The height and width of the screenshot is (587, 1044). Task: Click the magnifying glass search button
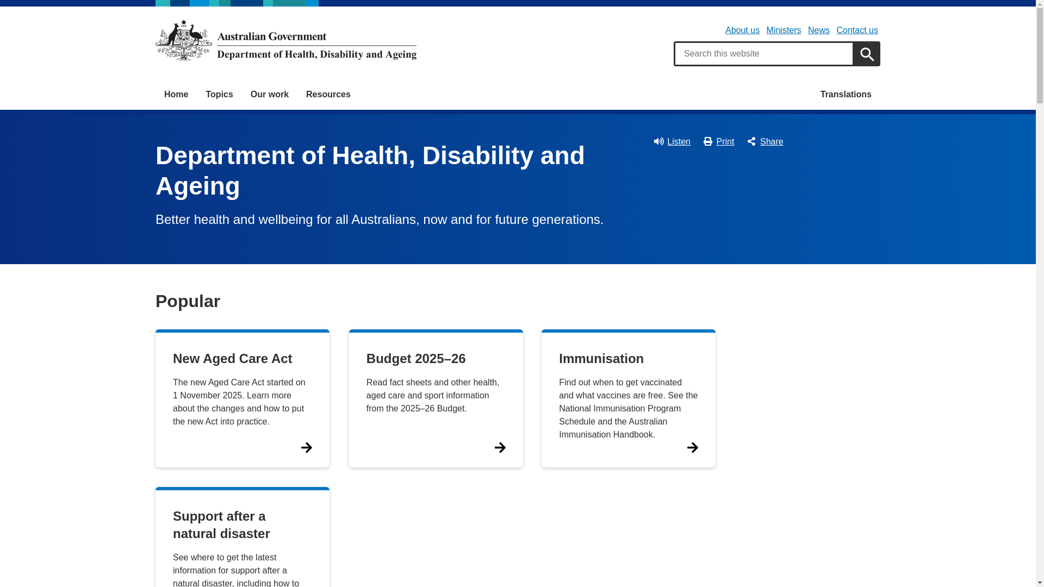point(866,54)
